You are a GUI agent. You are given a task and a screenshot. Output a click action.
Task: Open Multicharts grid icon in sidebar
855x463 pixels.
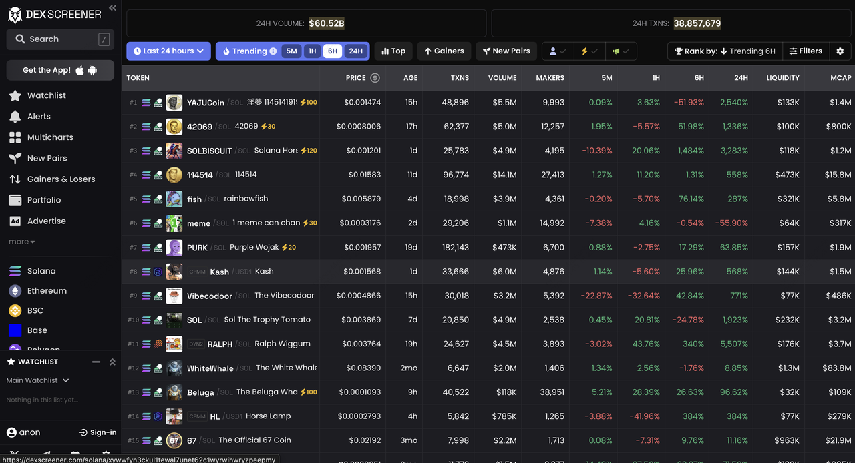coord(15,137)
